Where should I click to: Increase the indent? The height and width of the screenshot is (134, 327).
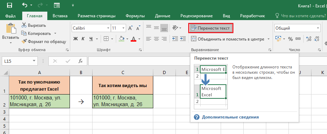tap(183, 39)
